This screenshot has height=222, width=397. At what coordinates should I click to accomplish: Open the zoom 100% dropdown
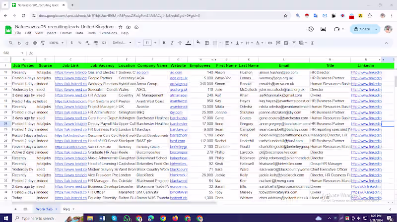56,43
